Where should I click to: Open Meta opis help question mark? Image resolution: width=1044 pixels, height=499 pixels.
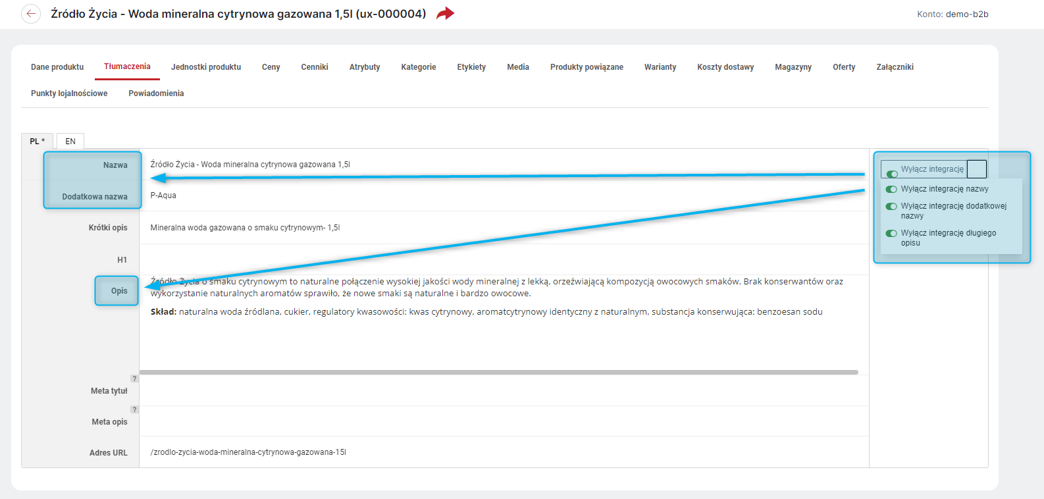[134, 409]
